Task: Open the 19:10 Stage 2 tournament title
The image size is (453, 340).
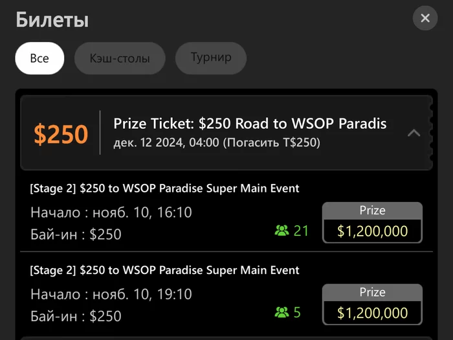Action: tap(164, 270)
